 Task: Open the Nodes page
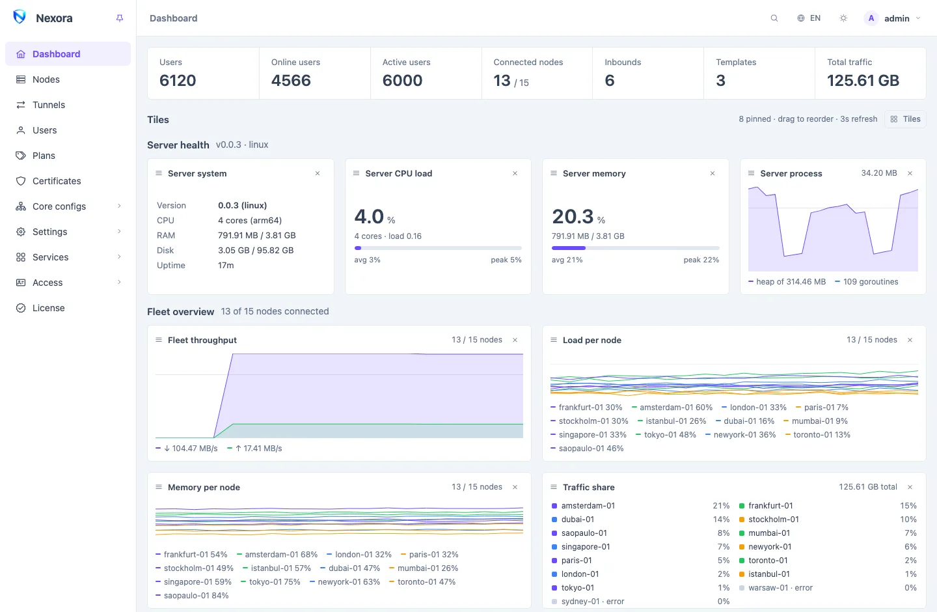[x=68, y=79]
